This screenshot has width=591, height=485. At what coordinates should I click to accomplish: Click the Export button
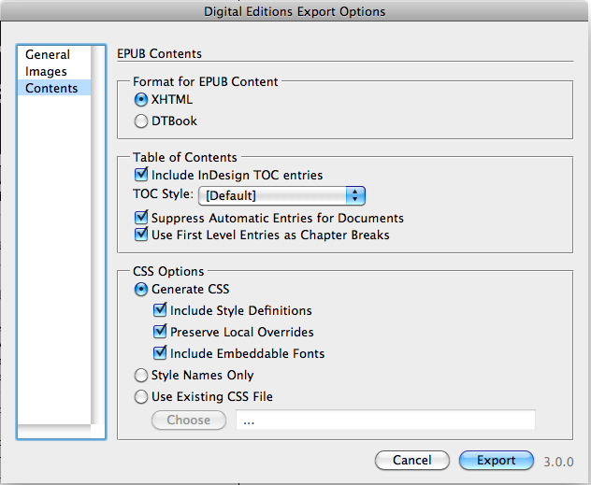pos(497,460)
